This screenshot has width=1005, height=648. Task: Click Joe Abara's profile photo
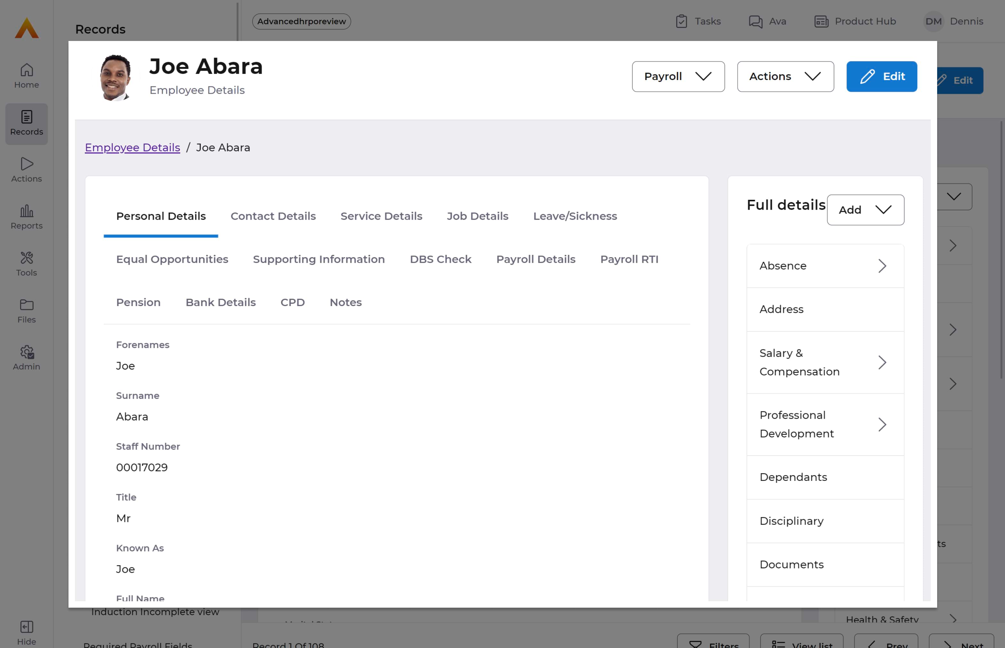[116, 77]
